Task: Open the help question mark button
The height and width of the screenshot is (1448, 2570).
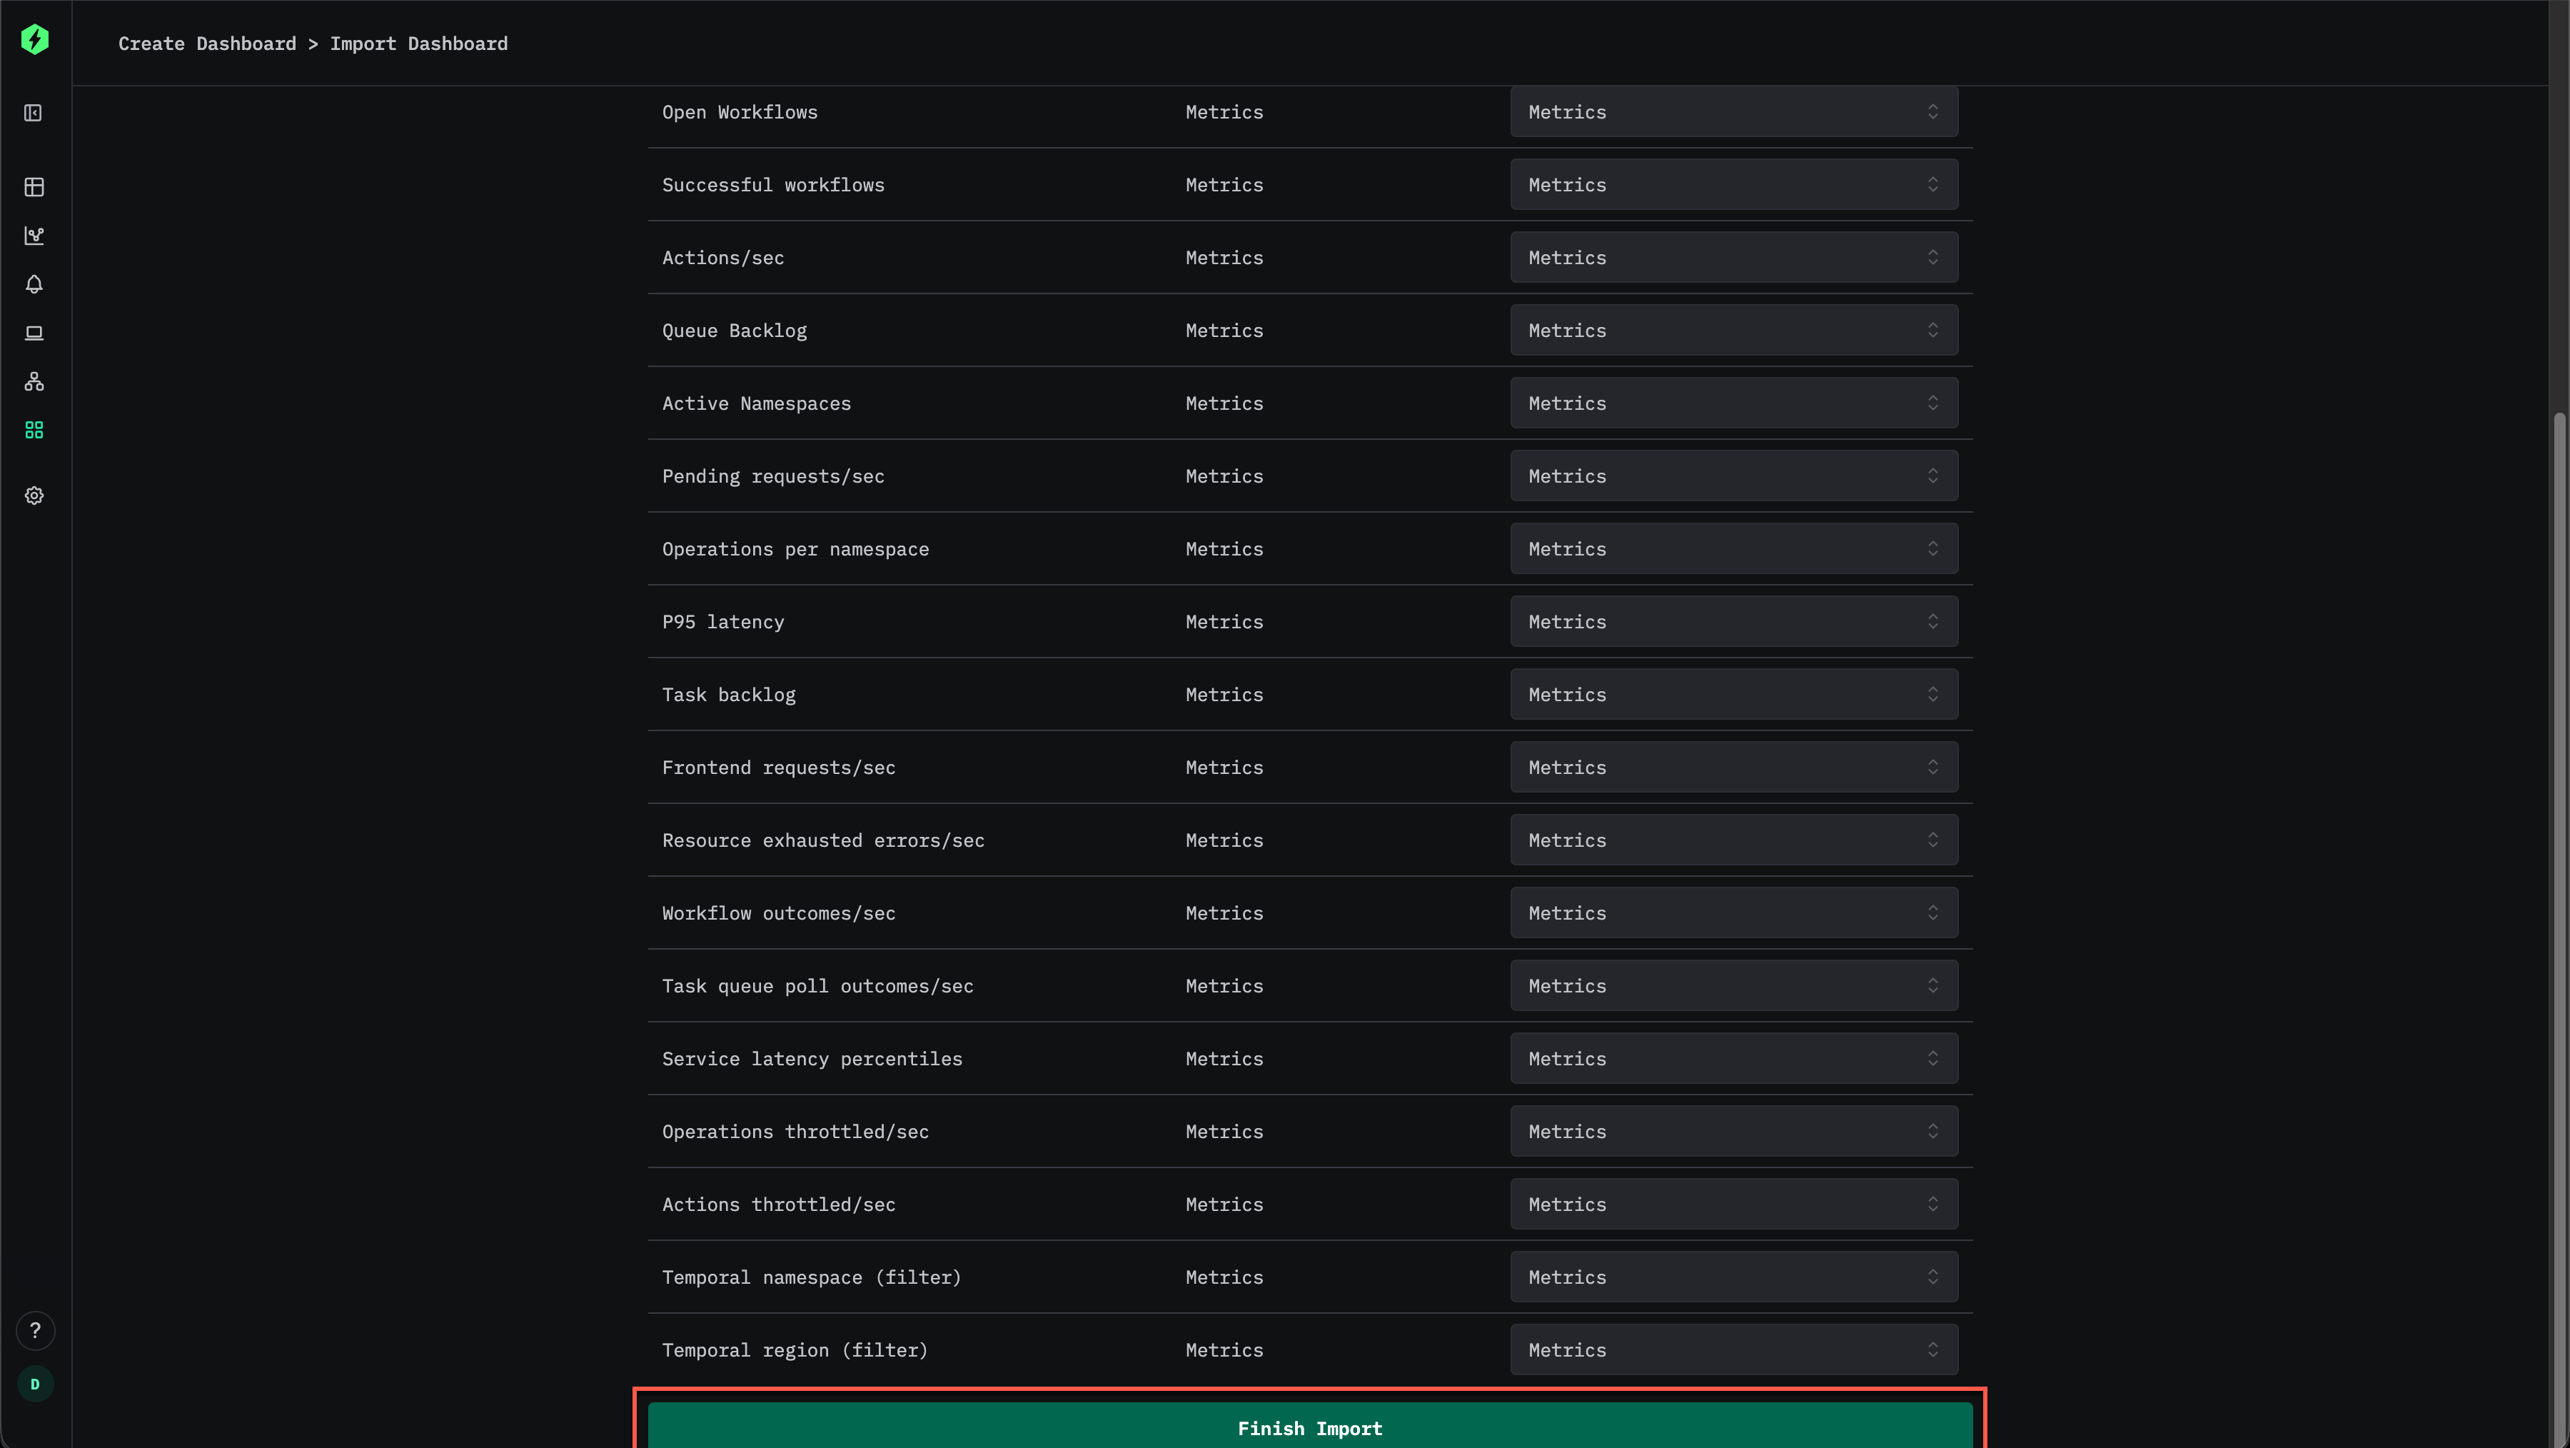Action: point(35,1330)
